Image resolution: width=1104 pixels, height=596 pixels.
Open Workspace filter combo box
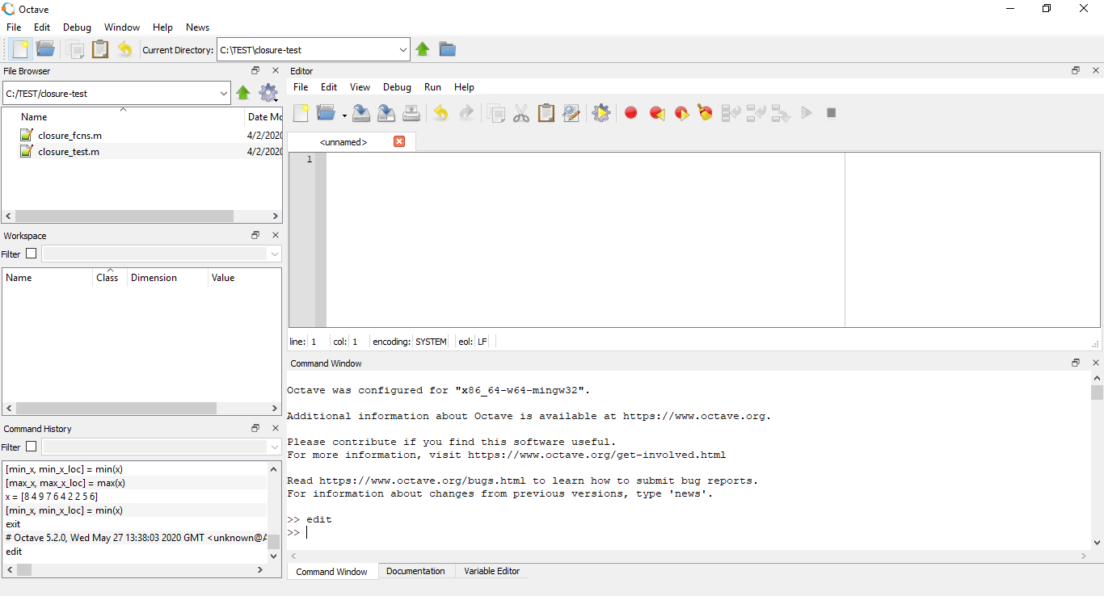pyautogui.click(x=162, y=254)
